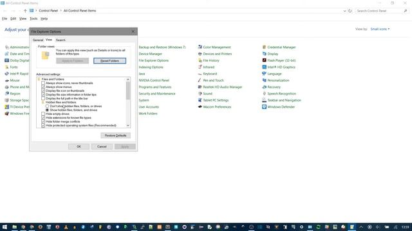Image resolution: width=412 pixels, height=231 pixels.
Task: Switch to the General tab
Action: (x=38, y=40)
